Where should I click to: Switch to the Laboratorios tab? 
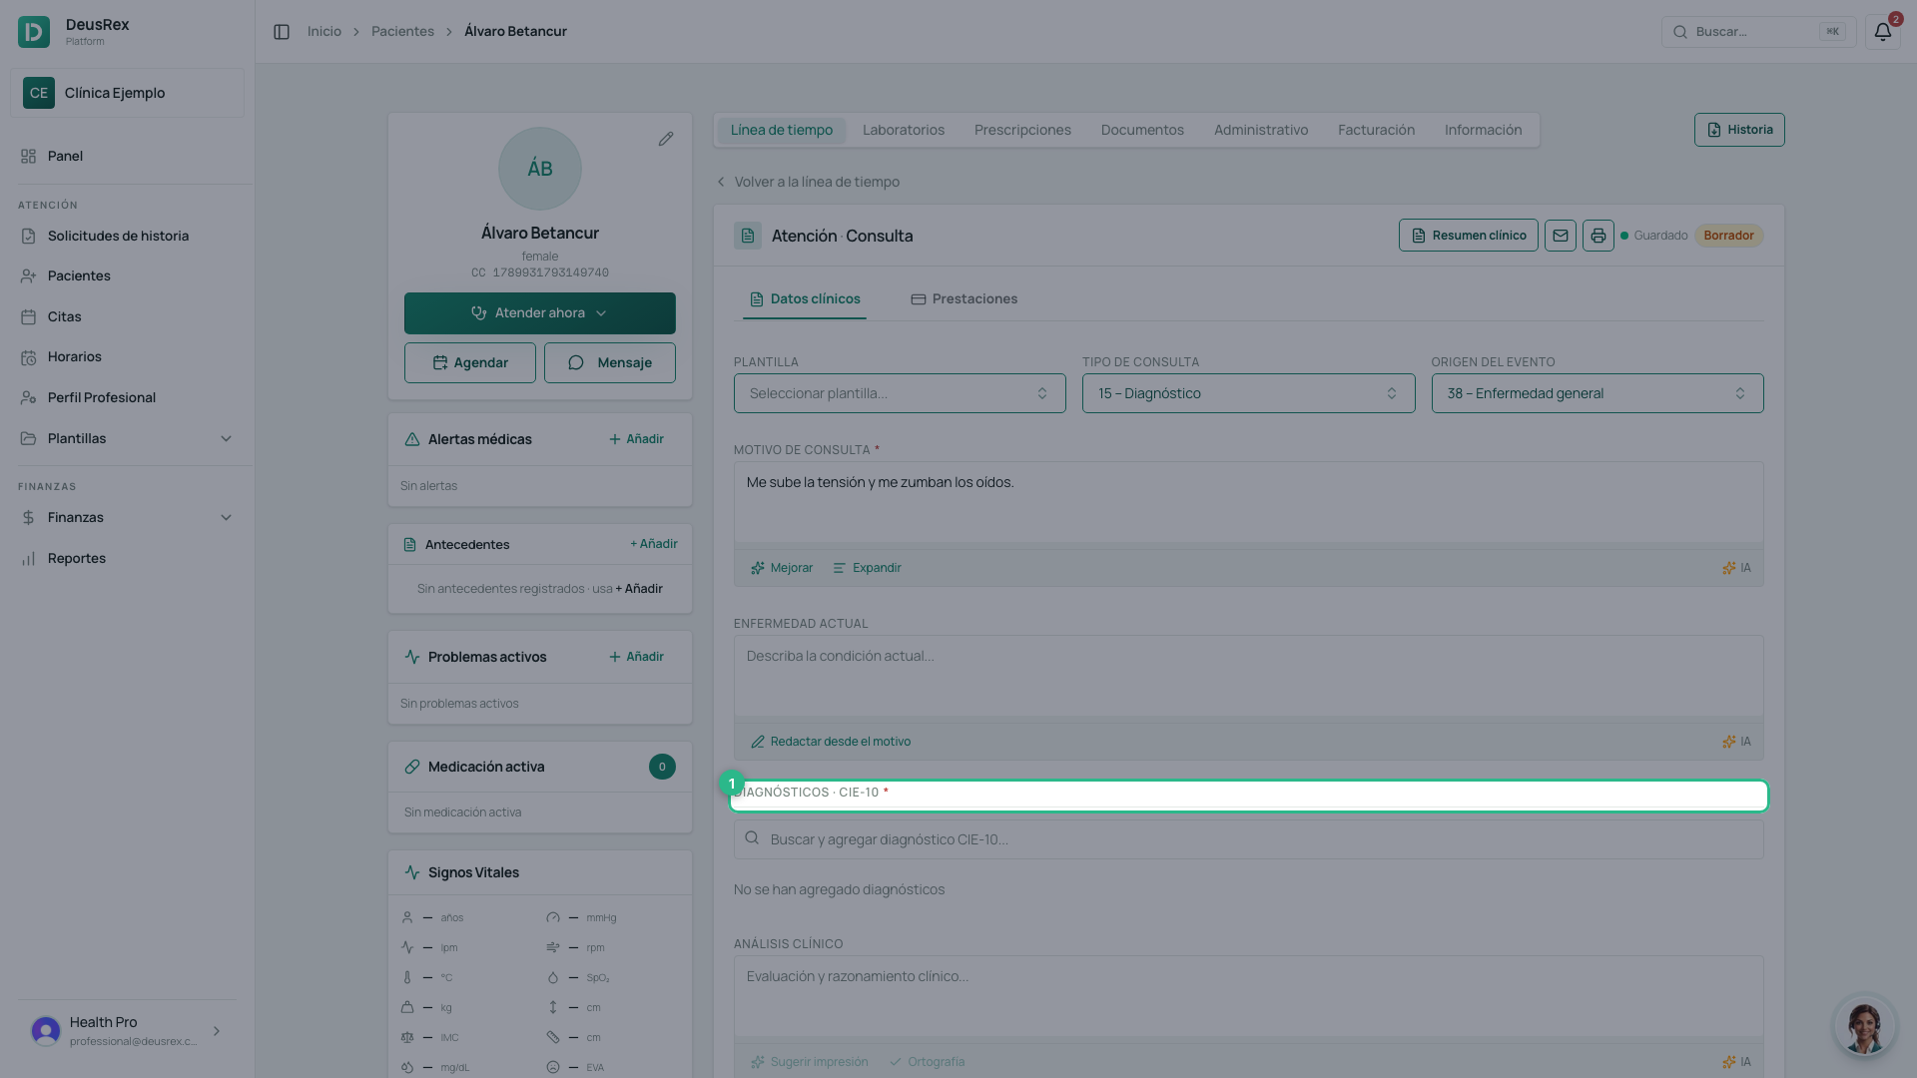tap(904, 130)
